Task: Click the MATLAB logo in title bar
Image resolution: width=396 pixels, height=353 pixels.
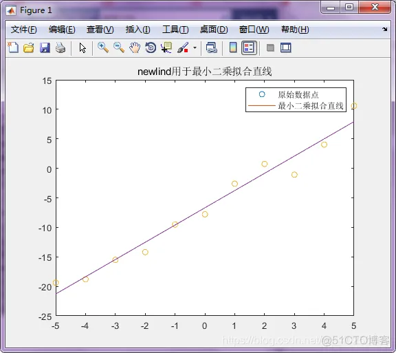Action: 11,10
